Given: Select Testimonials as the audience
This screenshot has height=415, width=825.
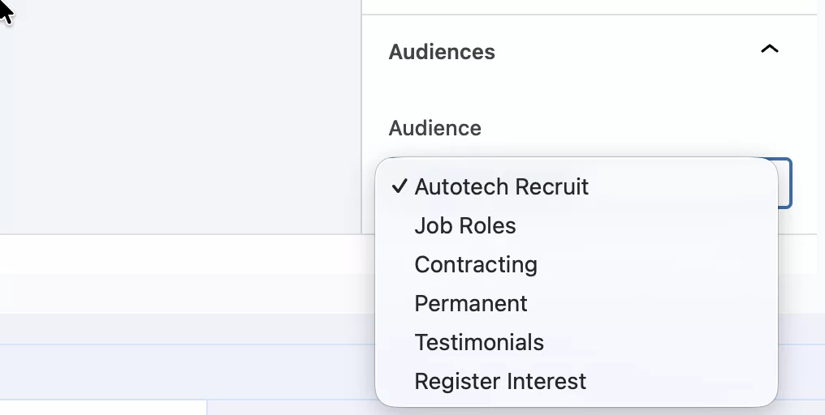Looking at the screenshot, I should tap(478, 342).
